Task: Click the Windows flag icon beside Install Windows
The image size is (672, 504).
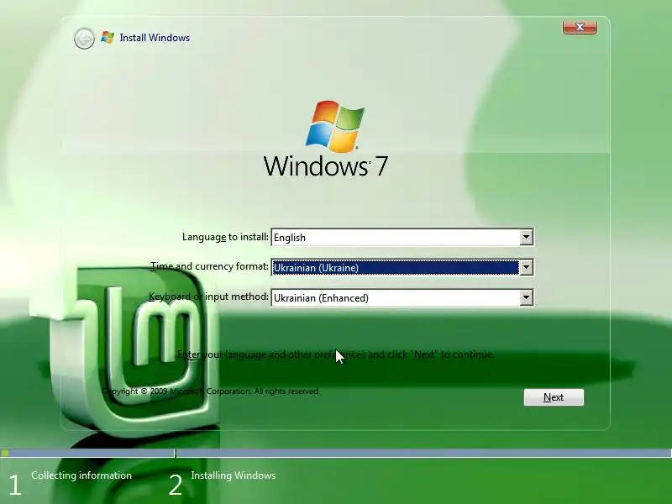Action: point(108,38)
